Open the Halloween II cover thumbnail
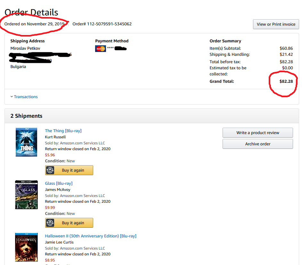The width and height of the screenshot is (302, 265). pyautogui.click(x=26, y=247)
